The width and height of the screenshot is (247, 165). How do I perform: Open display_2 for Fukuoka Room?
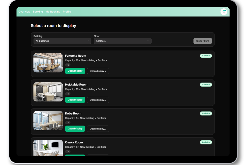pyautogui.click(x=98, y=71)
